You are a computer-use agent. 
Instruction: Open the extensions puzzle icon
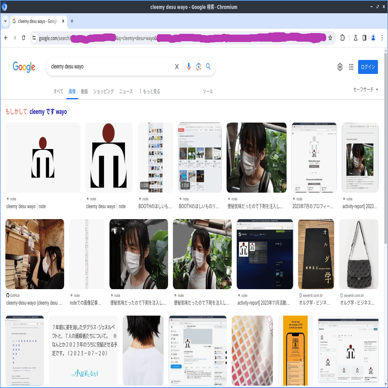coord(342,38)
